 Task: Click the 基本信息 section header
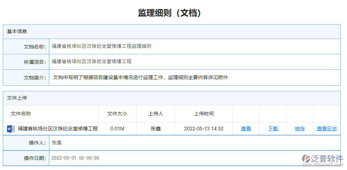[17, 31]
